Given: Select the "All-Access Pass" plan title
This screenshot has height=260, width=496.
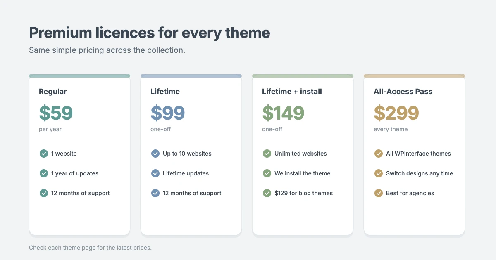Looking at the screenshot, I should point(403,92).
